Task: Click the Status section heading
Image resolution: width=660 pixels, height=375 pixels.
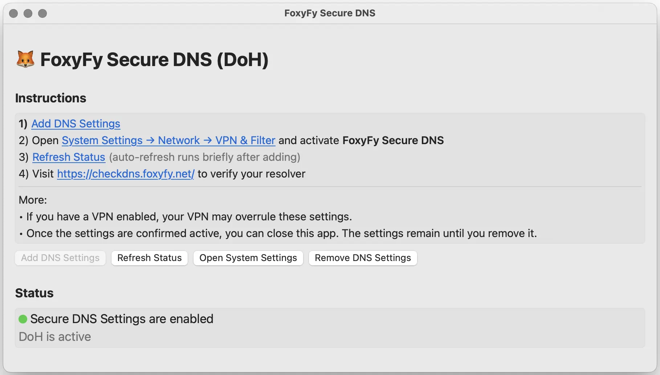Action: click(34, 293)
